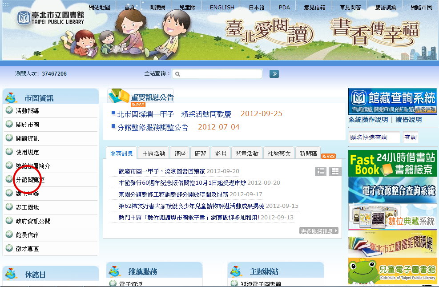This screenshot has width=439, height=287.
Task: Click the green bullet beside 徵才專區
Action: [x=9, y=248]
